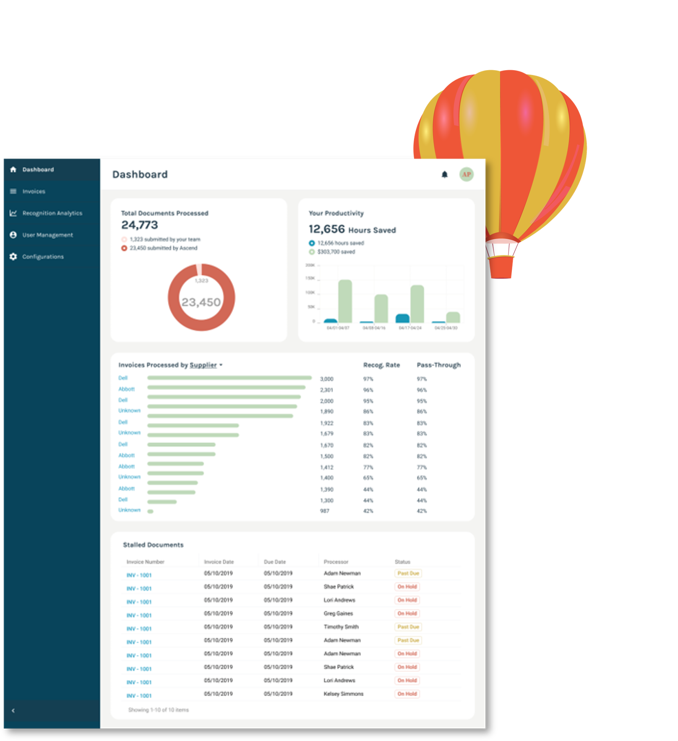Click the Unknown supplier link with 1,890 invoices

[129, 411]
